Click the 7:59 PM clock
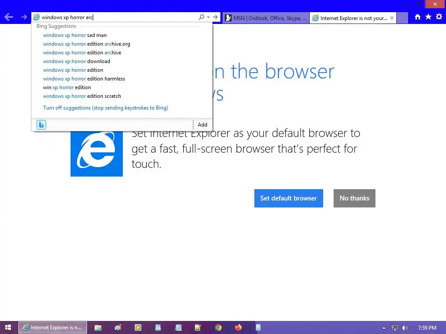Screen dimensions: 446x334 tap(427, 328)
